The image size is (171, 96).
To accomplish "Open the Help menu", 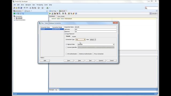I will click(50, 5).
